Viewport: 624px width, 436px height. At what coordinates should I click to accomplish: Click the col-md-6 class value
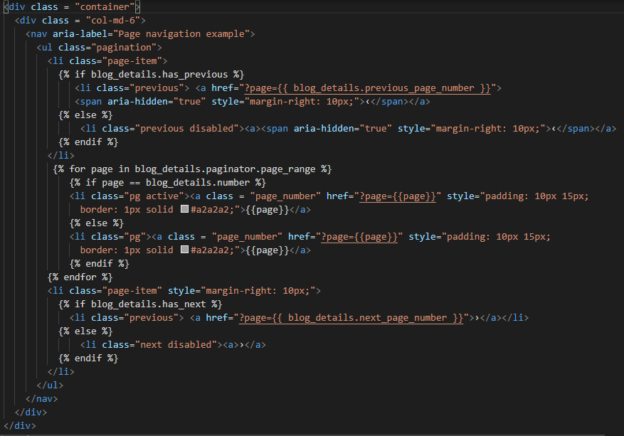(113, 21)
